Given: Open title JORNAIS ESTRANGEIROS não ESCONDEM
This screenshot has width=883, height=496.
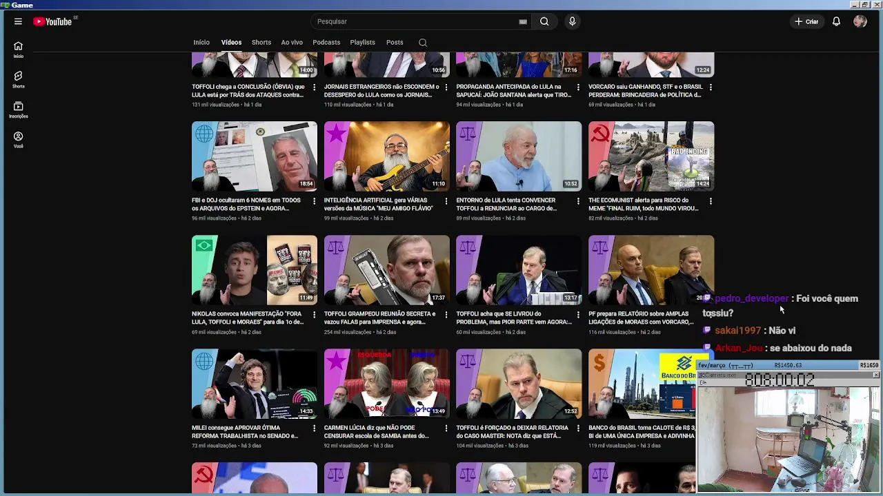Looking at the screenshot, I should (x=381, y=91).
